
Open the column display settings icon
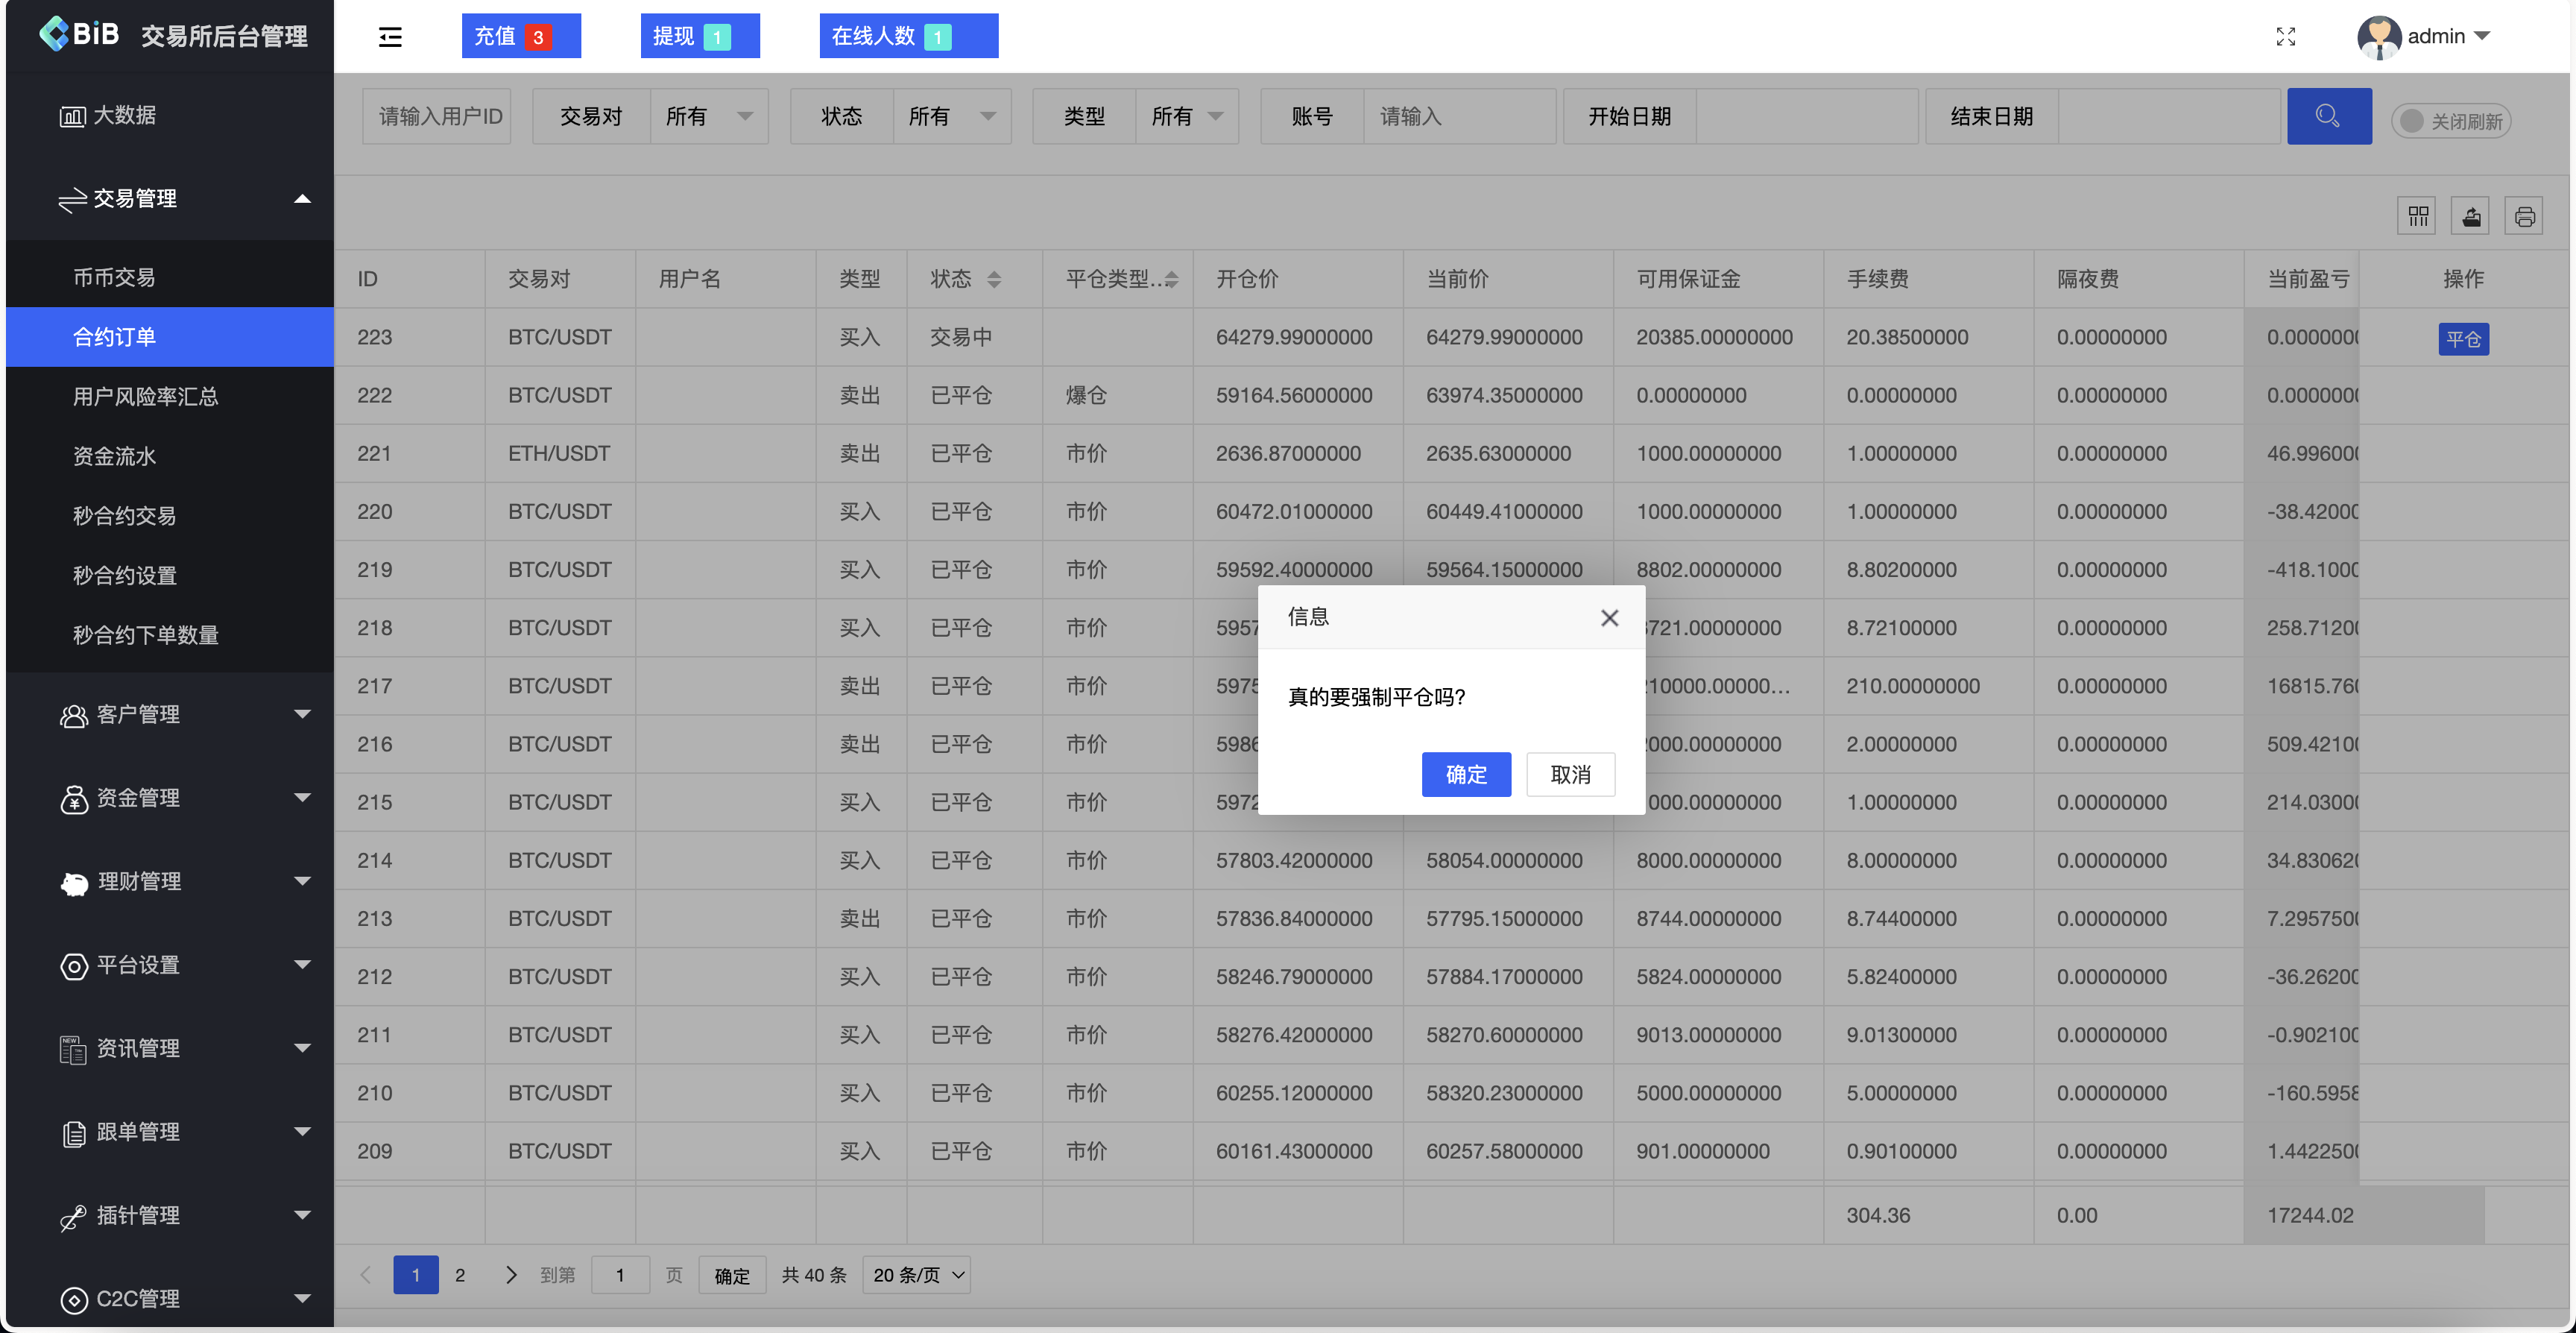(x=2417, y=215)
